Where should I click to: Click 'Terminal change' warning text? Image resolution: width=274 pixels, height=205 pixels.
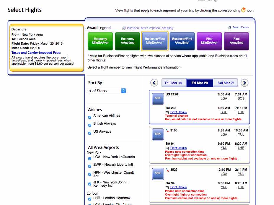click(177, 116)
